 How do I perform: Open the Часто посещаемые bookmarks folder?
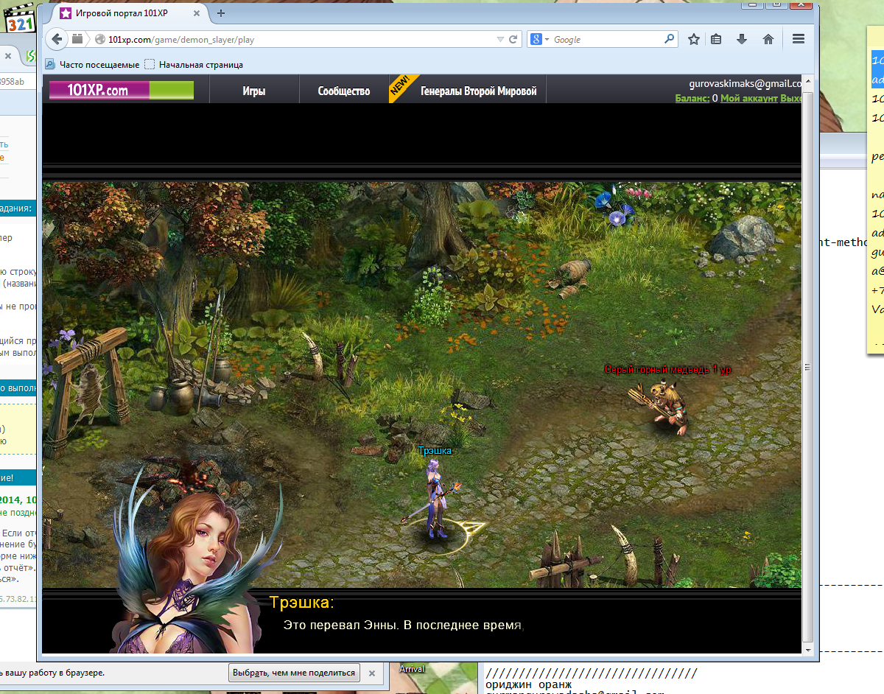tap(93, 65)
